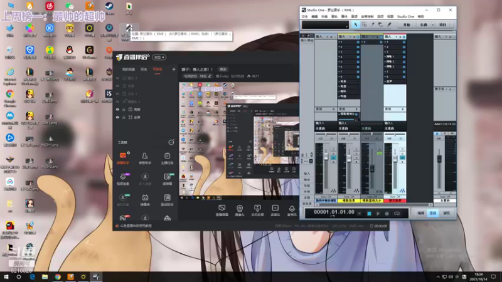This screenshot has width=502, height=282.
Task: Add a new scene with plus button
Action: pos(174,69)
